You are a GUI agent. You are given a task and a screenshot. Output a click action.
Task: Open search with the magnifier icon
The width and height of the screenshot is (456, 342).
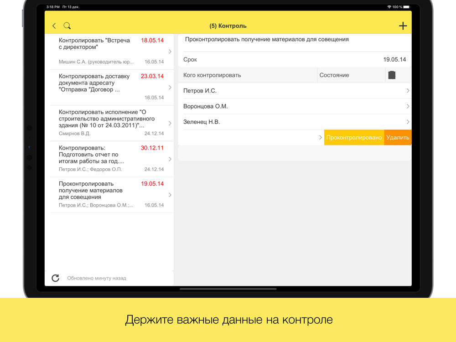point(67,26)
